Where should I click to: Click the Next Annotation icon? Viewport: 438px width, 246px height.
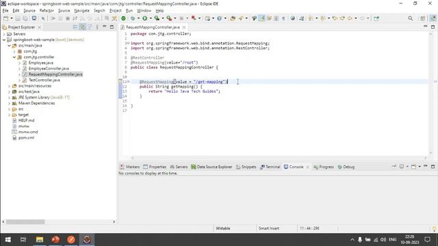pos(311,18)
